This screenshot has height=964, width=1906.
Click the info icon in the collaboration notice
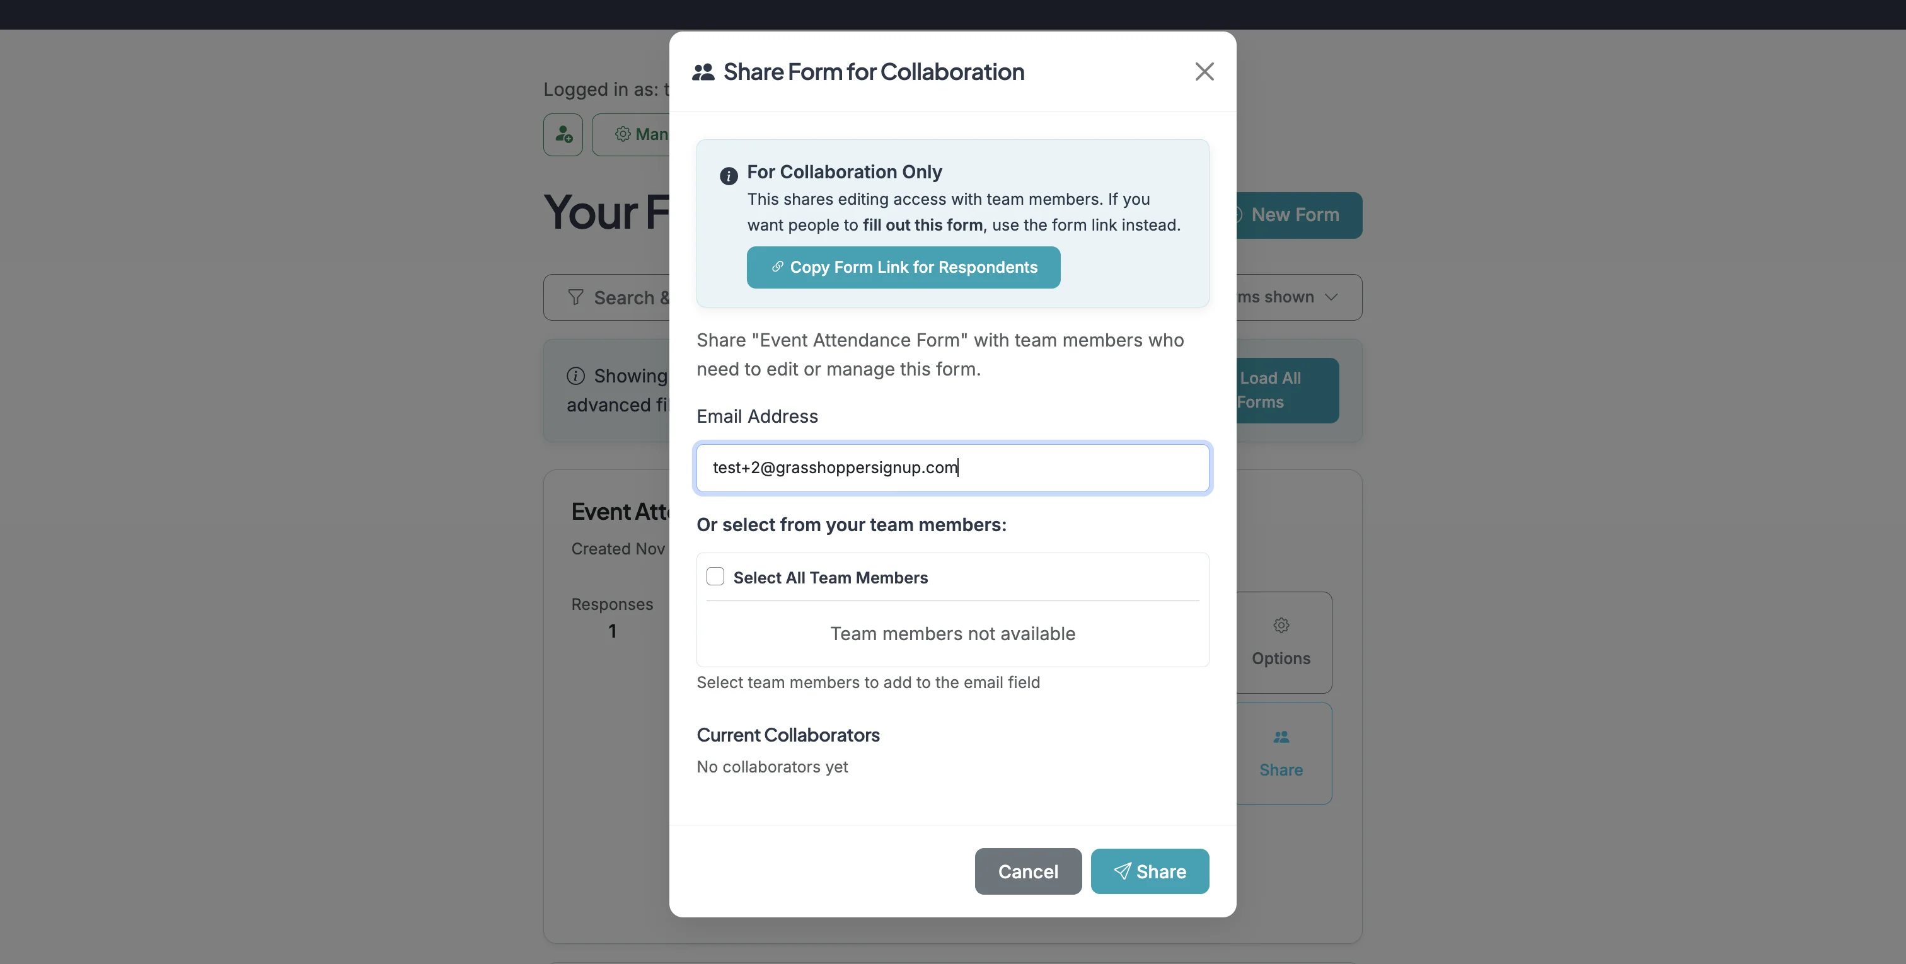[728, 176]
